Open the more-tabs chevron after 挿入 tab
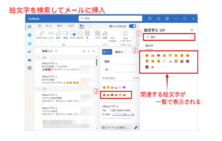 click(90, 26)
